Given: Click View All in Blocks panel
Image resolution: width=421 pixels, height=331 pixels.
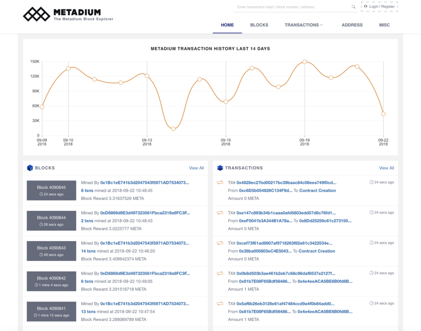Looking at the screenshot, I should coord(196,168).
